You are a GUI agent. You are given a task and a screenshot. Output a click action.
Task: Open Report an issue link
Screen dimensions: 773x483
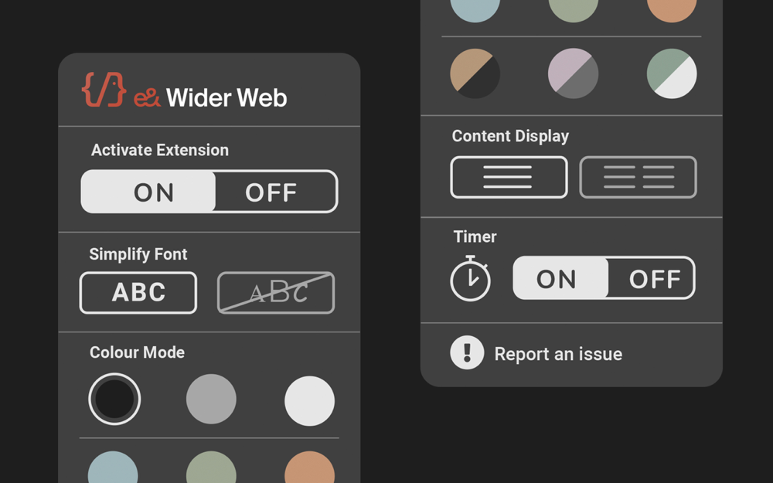[558, 354]
